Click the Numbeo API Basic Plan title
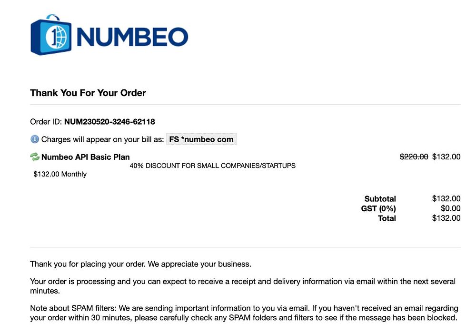Screen dimensions: 476x333 (x=86, y=157)
